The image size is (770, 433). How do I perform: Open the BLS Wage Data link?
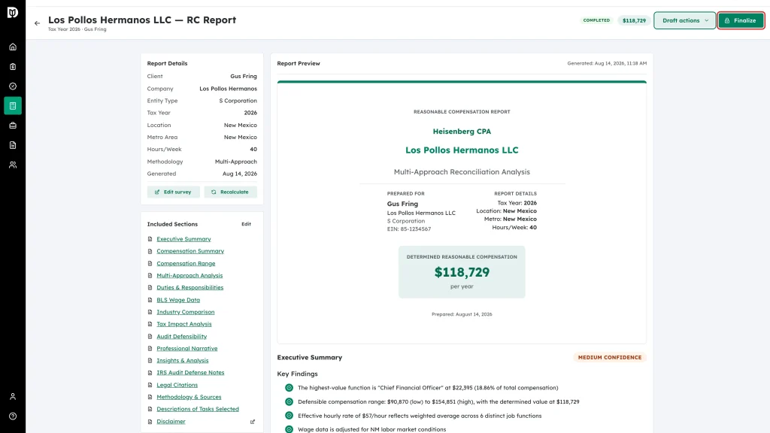(178, 300)
